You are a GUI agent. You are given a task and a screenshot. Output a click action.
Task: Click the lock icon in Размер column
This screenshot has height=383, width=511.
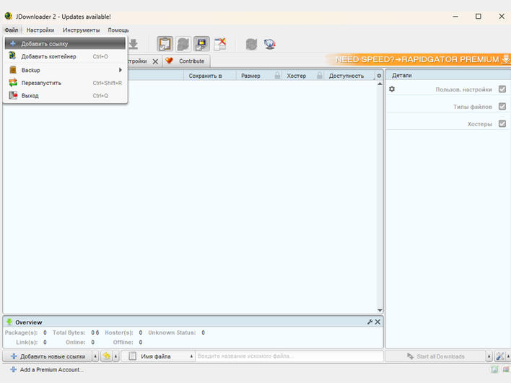[277, 76]
